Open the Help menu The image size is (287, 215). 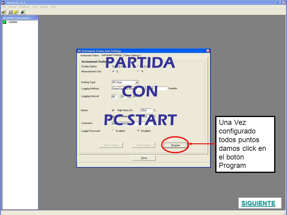[x=53, y=7]
